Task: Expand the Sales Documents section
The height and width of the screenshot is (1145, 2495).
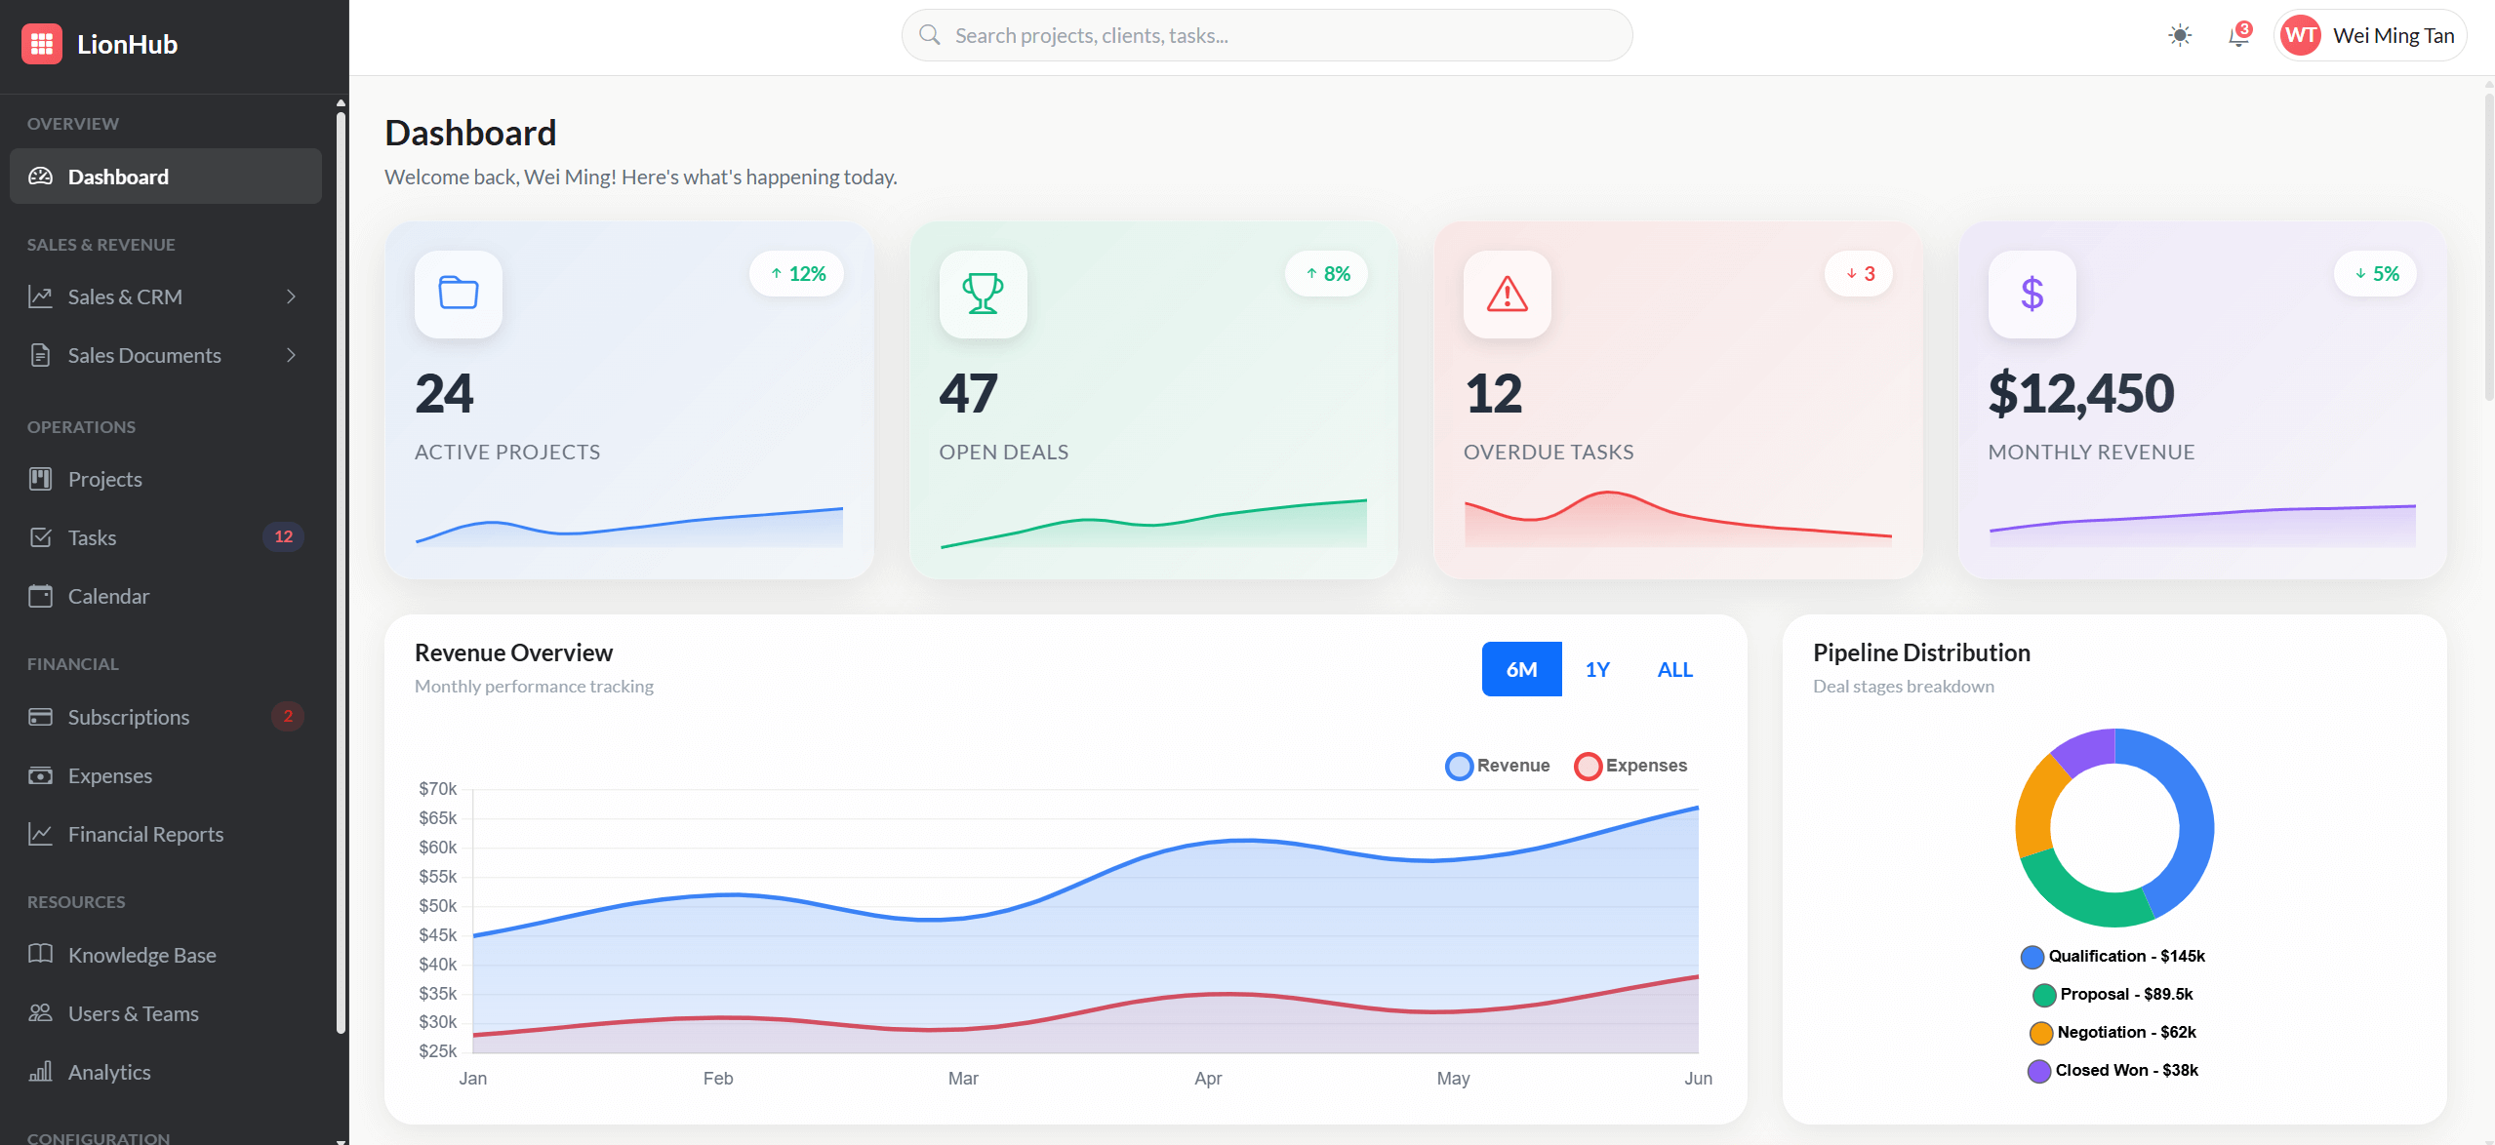Action: tap(144, 355)
